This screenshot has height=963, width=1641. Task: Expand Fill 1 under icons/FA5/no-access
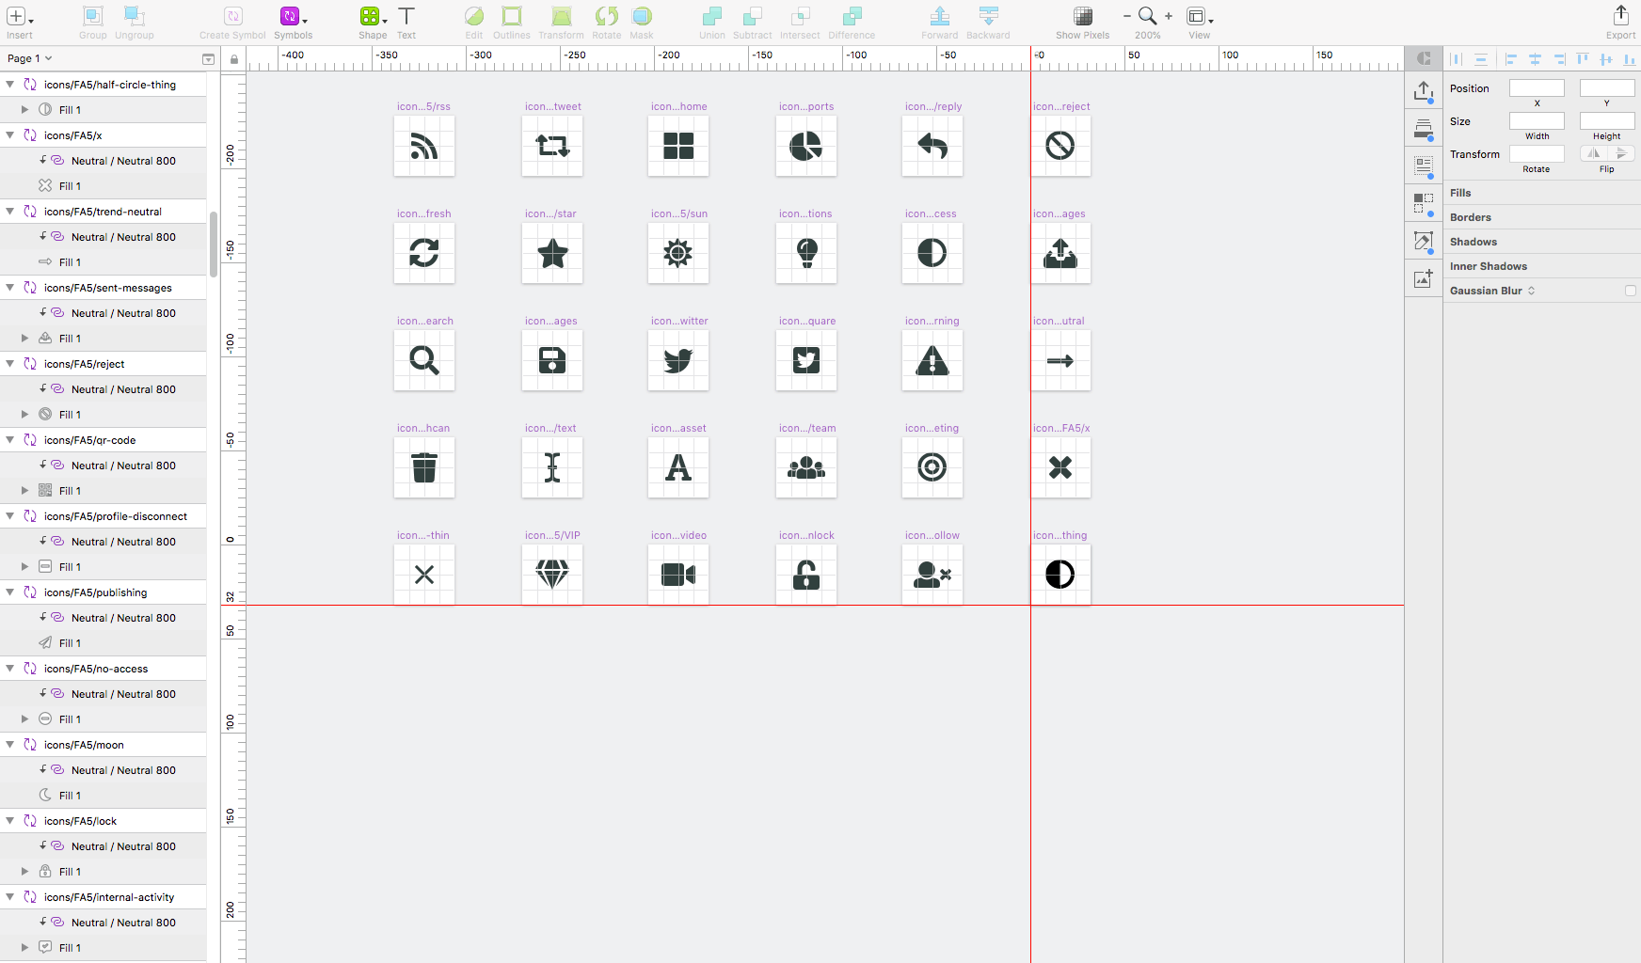pos(25,719)
